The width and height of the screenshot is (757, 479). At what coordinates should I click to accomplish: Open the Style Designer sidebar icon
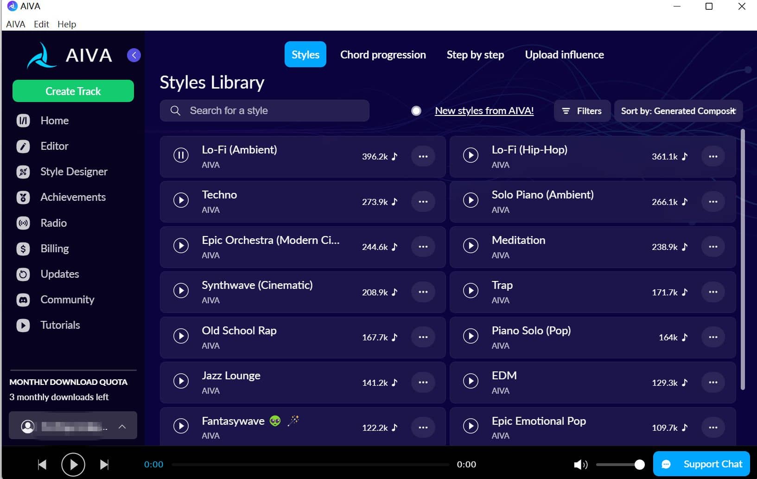point(23,172)
